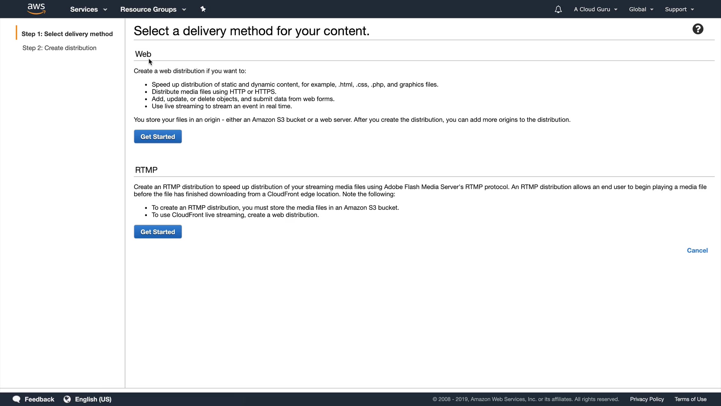
Task: Open the Resource Groups dropdown
Action: coord(153,9)
